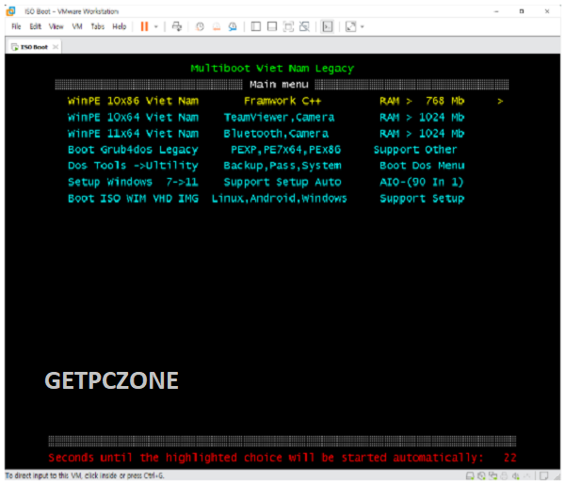Expand the stretch guest dropdown arrow
This screenshot has height=483, width=565.
tap(363, 27)
